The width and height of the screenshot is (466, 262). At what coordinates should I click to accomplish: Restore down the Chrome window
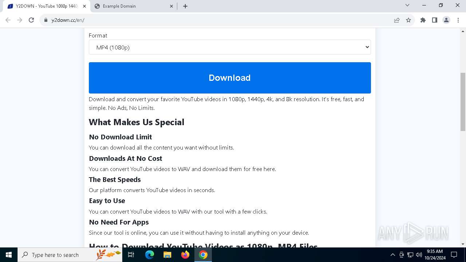(x=441, y=5)
